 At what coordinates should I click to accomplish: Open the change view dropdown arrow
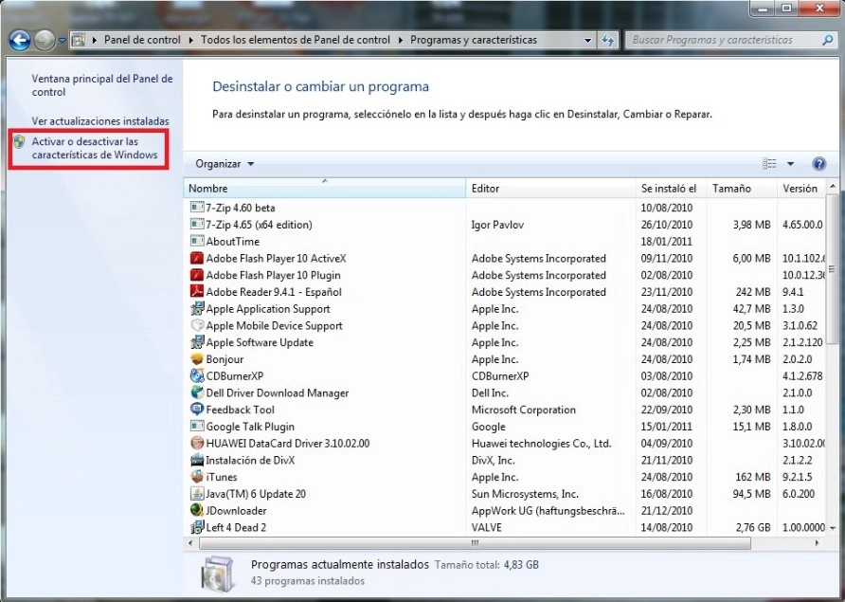[x=792, y=163]
